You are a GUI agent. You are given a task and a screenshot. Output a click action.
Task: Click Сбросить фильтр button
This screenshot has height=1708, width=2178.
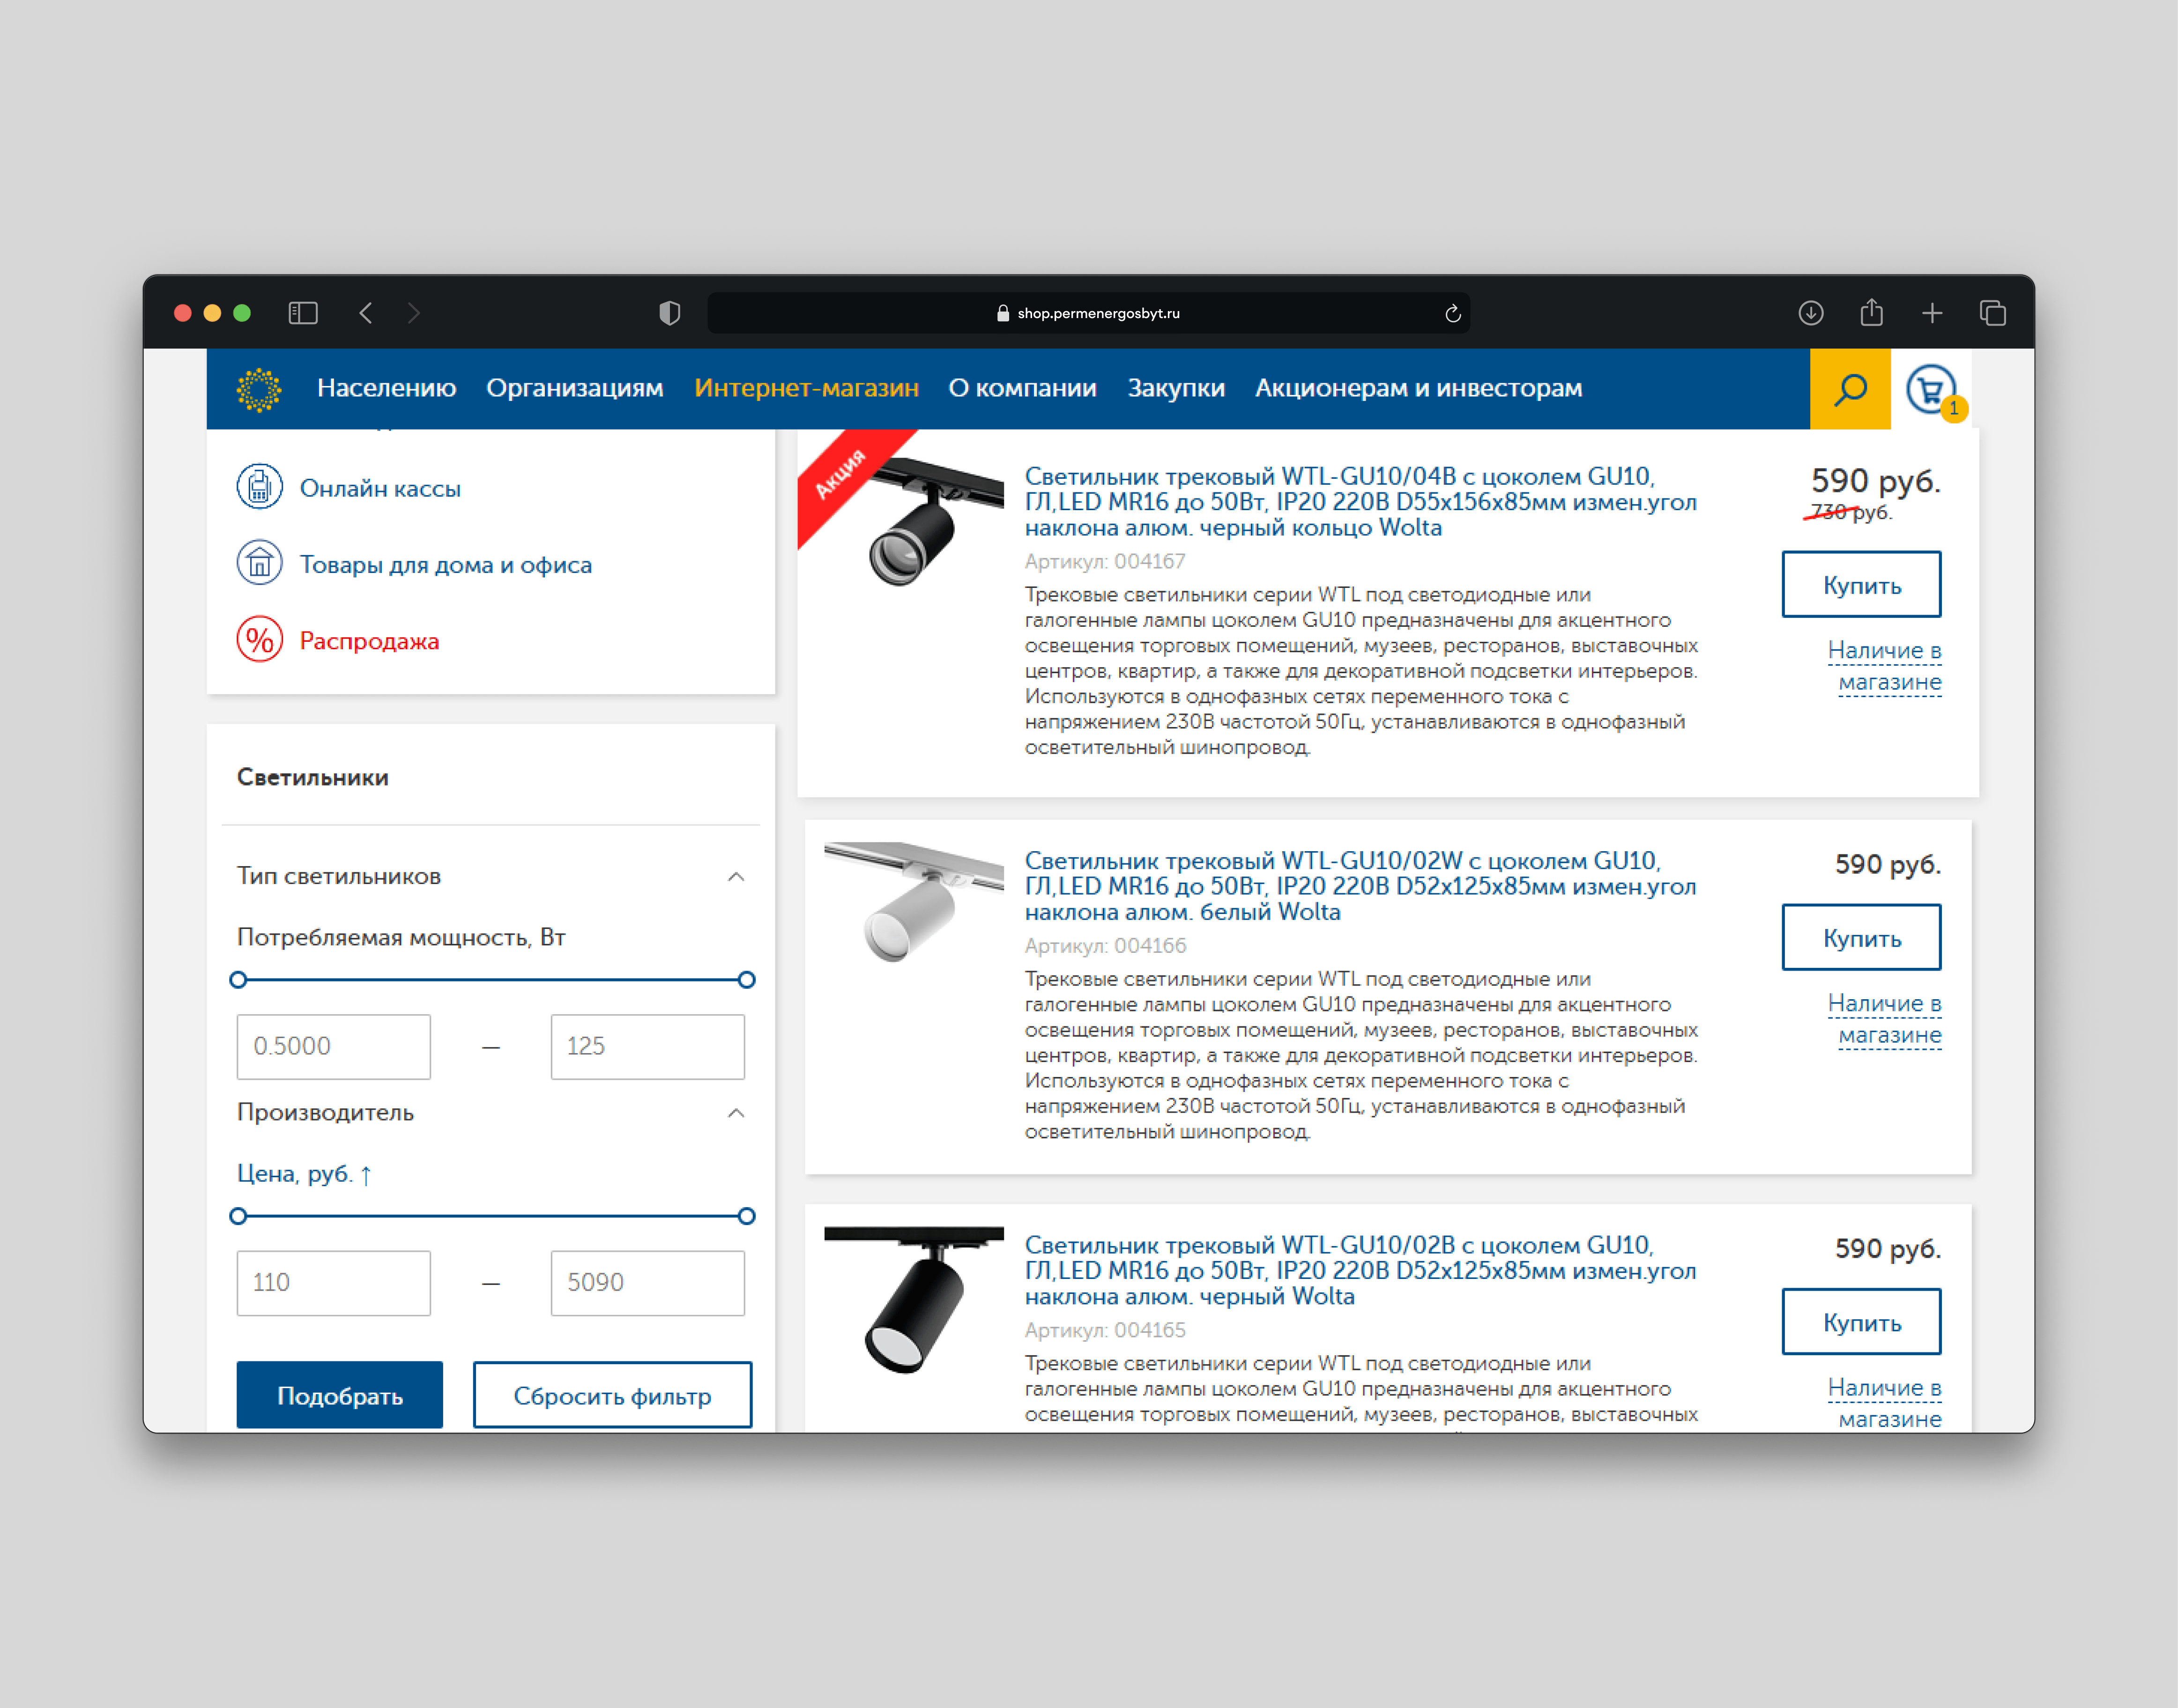click(612, 1395)
